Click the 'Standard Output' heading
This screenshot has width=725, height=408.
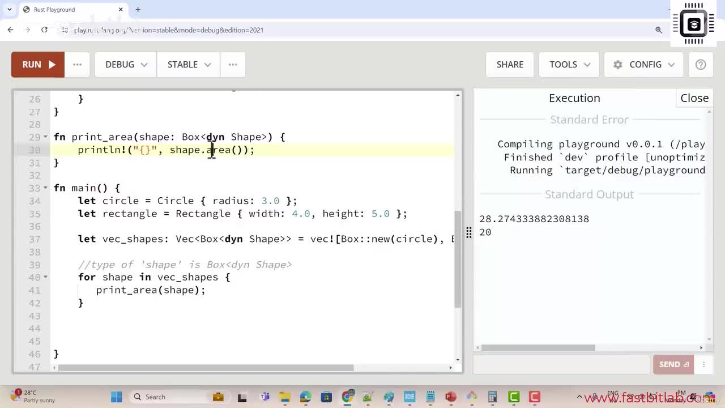(589, 194)
